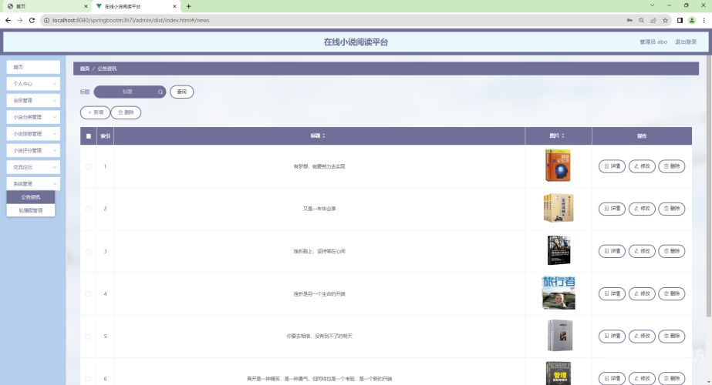Open a new browser tab with plus icon
This screenshot has width=712, height=385.
(188, 6)
